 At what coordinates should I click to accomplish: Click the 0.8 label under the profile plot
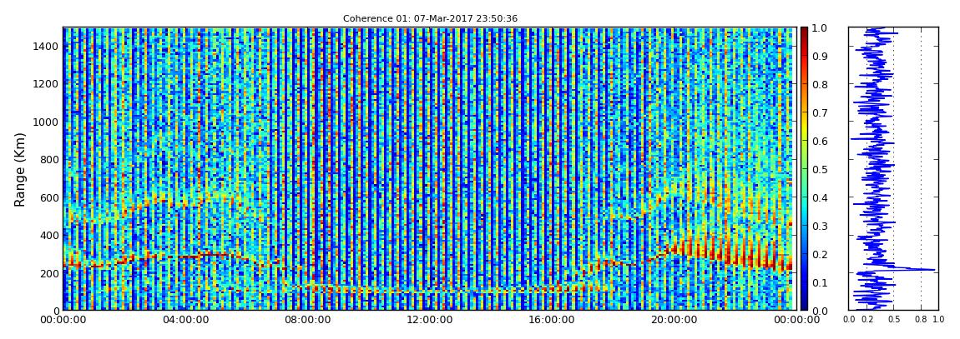point(921,319)
